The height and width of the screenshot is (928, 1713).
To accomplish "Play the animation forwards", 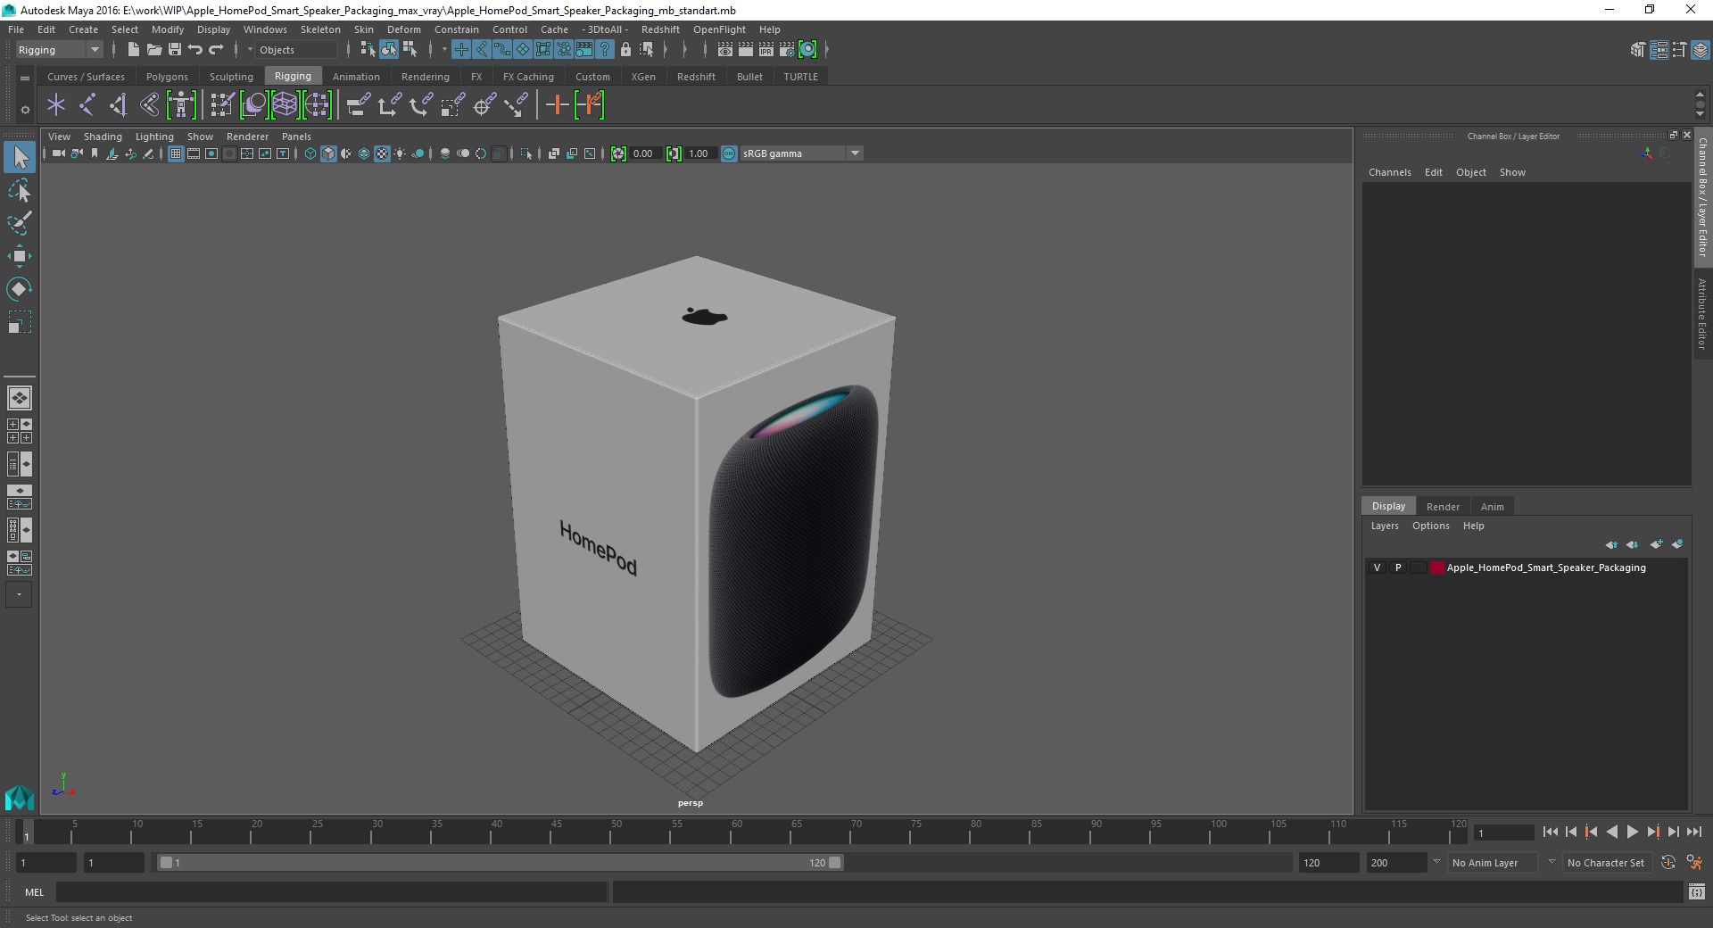I will pos(1632,832).
